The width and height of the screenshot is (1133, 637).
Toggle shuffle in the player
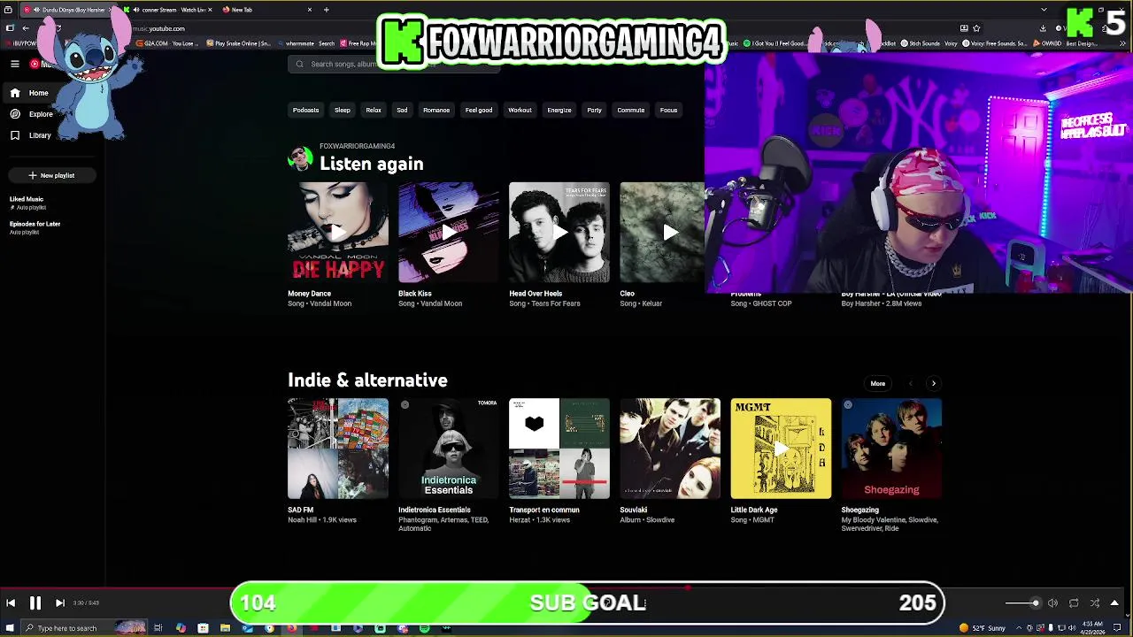1095,603
